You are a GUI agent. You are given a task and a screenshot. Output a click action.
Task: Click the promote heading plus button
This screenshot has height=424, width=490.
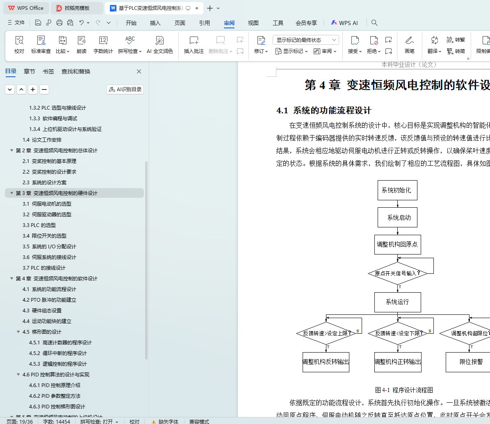click(x=33, y=89)
